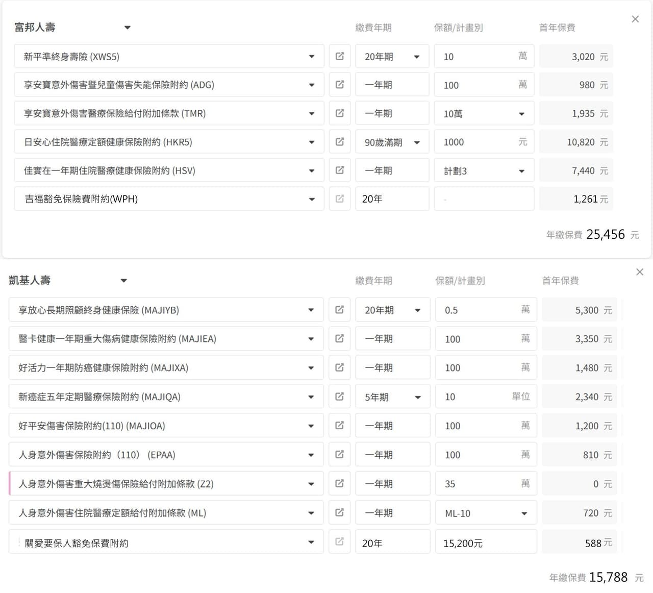Viewport: 653px width, 593px height.
Task: Open external link for 重大燒燙傷 (Z2)
Action: (339, 484)
